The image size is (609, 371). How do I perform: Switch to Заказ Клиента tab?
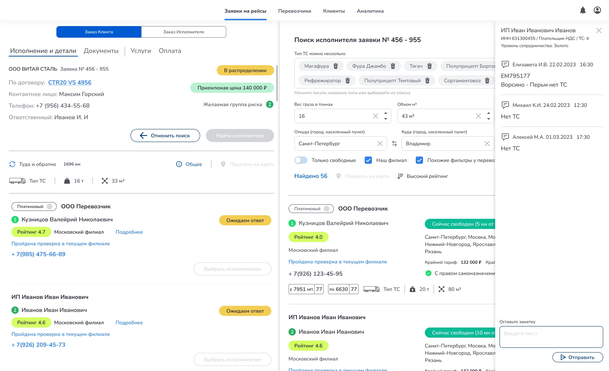pyautogui.click(x=99, y=32)
